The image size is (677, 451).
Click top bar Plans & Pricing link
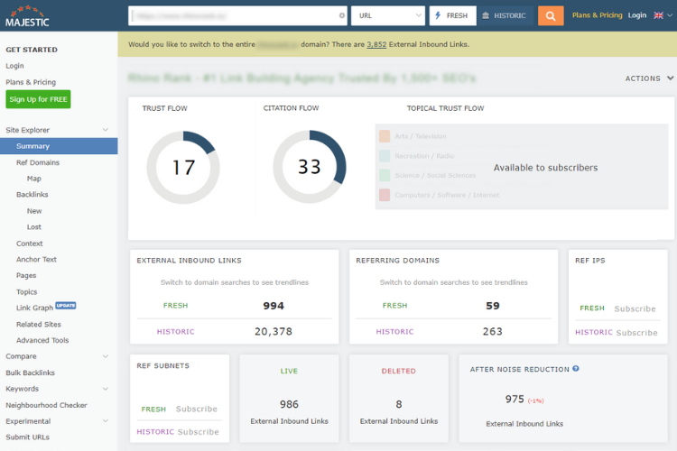(x=598, y=15)
